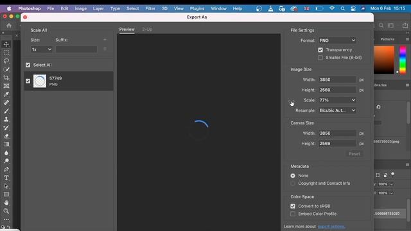Open the File menu
Viewport: 411px width, 231px height.
tap(51, 8)
